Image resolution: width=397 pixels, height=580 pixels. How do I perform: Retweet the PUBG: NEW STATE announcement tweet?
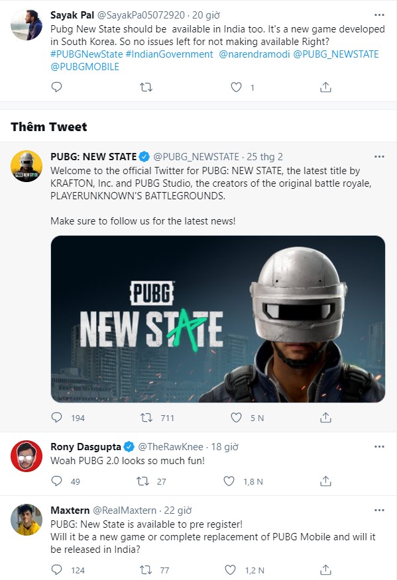(x=146, y=418)
